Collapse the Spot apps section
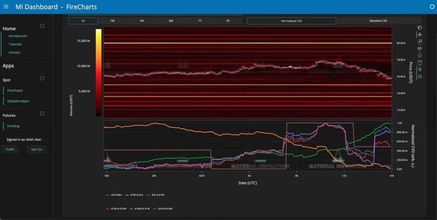The height and width of the screenshot is (220, 437). click(42, 78)
